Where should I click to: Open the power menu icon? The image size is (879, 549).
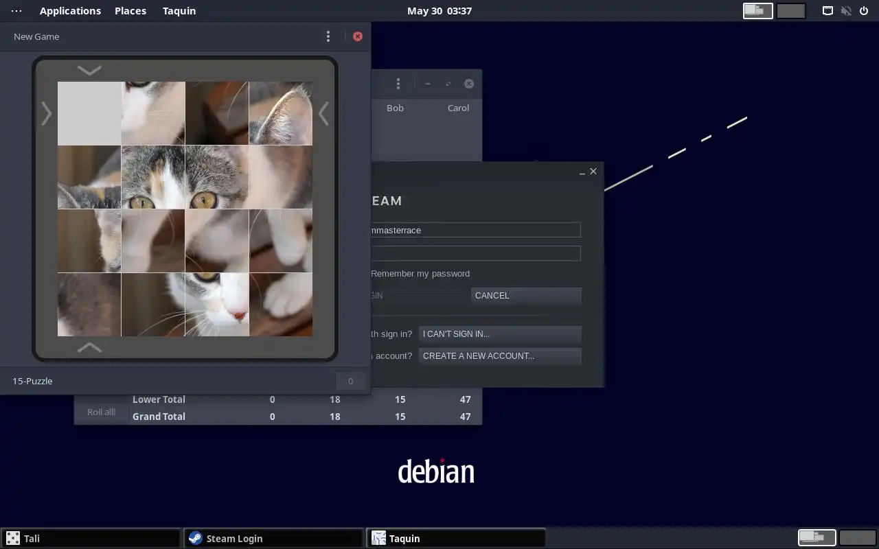tap(864, 10)
